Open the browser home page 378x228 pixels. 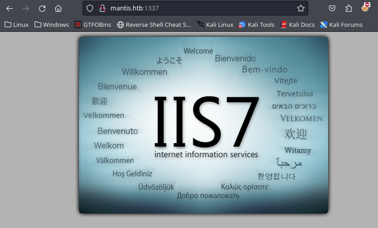(58, 8)
